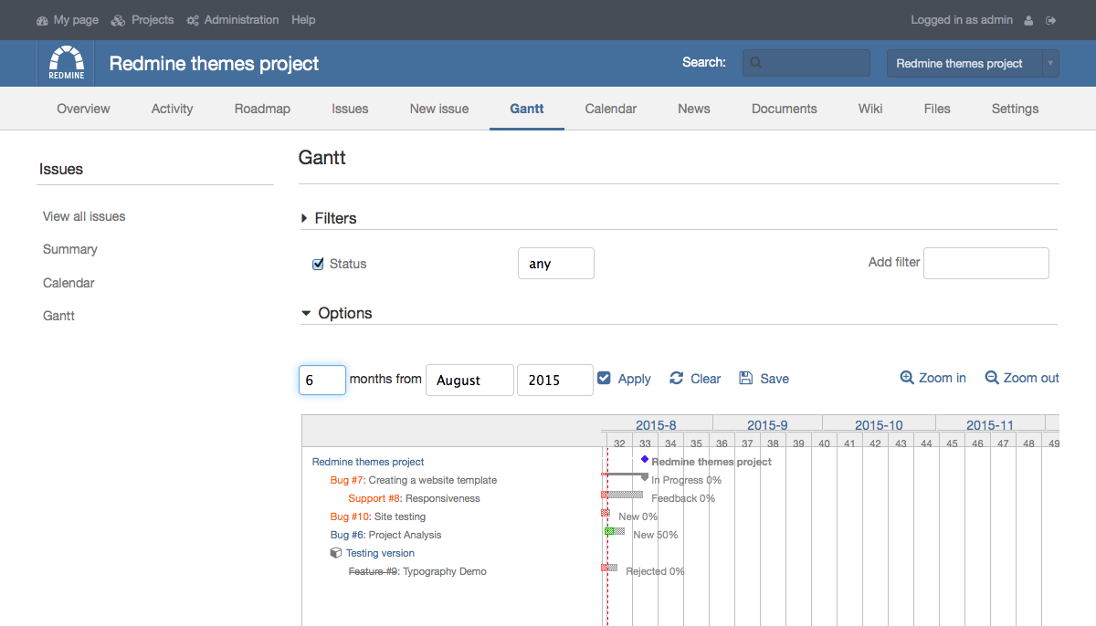Viewport: 1096px width, 626px height.
Task: Click the admin username link
Action: (x=997, y=20)
